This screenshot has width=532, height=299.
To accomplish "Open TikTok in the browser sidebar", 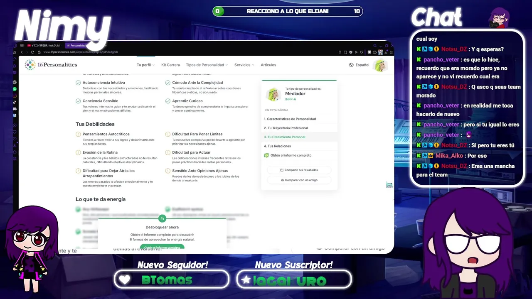I will tap(15, 102).
